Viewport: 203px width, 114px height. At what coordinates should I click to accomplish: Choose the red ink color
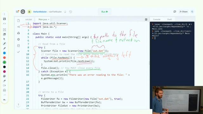click(x=4, y=58)
